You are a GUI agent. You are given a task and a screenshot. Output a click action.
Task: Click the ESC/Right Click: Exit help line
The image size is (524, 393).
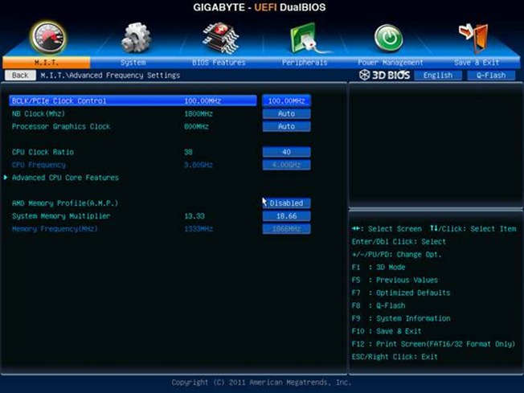[x=395, y=357]
